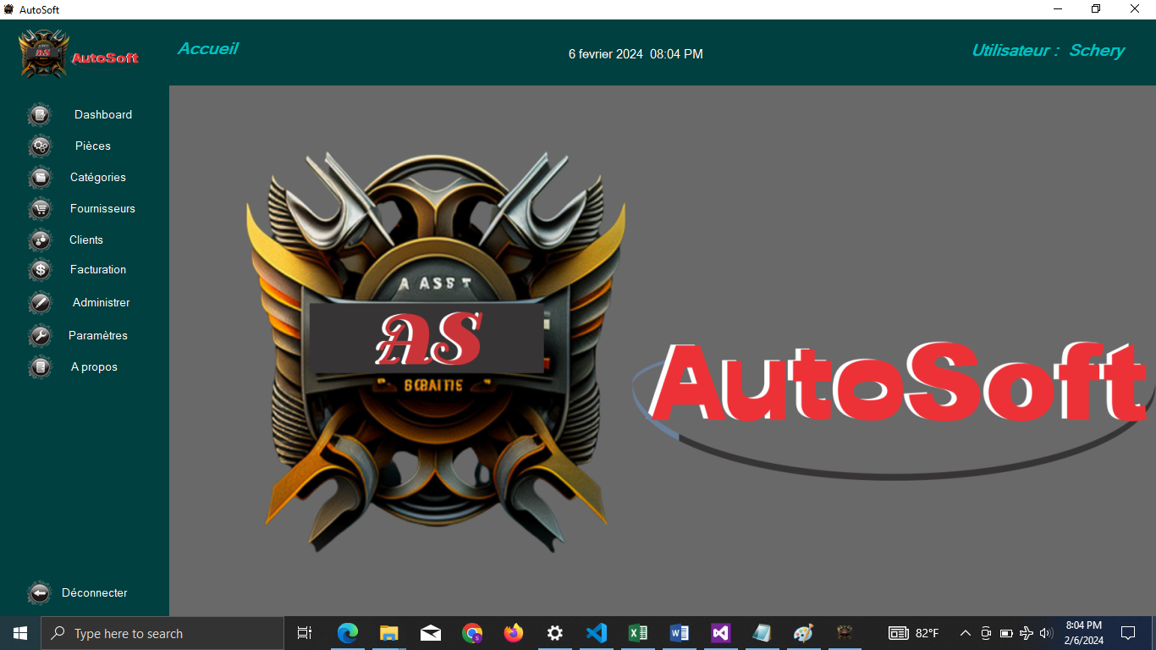Open the Clients icon in sidebar
The width and height of the screenshot is (1156, 650).
pos(40,240)
